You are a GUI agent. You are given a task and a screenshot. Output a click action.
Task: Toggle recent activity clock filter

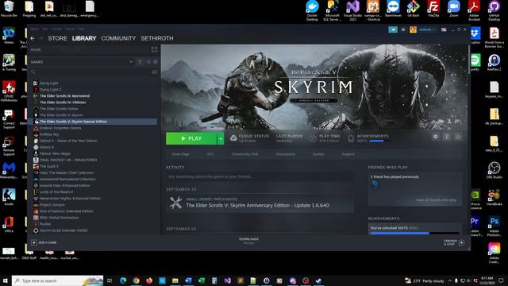point(148,62)
